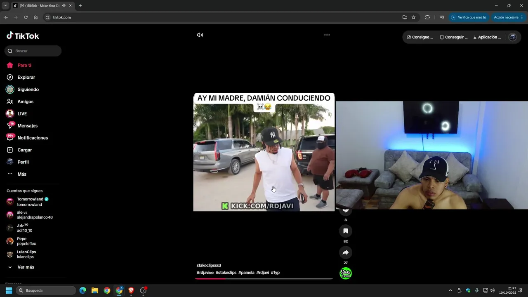Open the #pamela hashtag

246,273
